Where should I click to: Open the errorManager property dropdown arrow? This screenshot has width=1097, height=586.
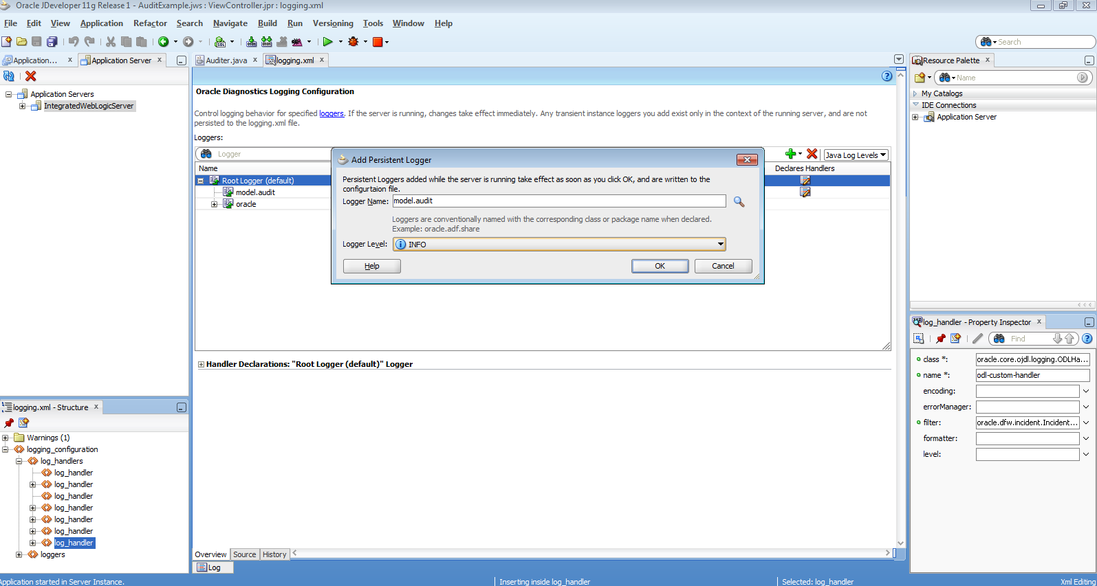point(1086,407)
